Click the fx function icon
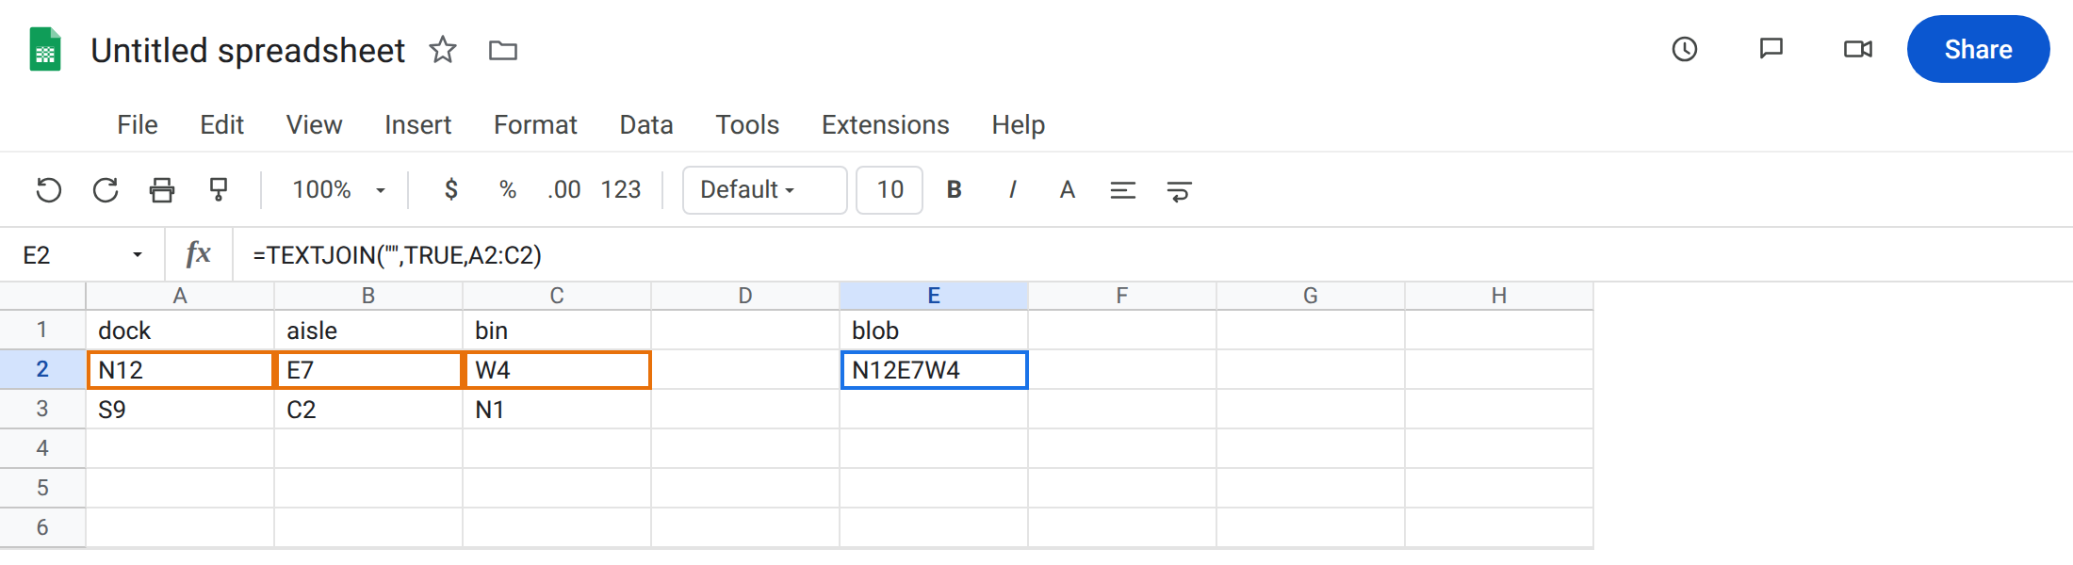This screenshot has height=565, width=2073. (x=198, y=254)
